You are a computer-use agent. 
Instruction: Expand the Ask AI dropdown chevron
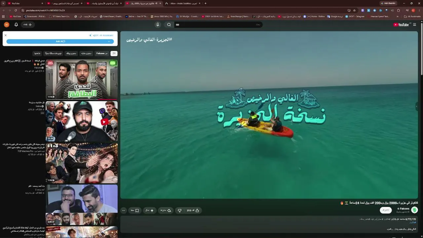click(x=109, y=41)
